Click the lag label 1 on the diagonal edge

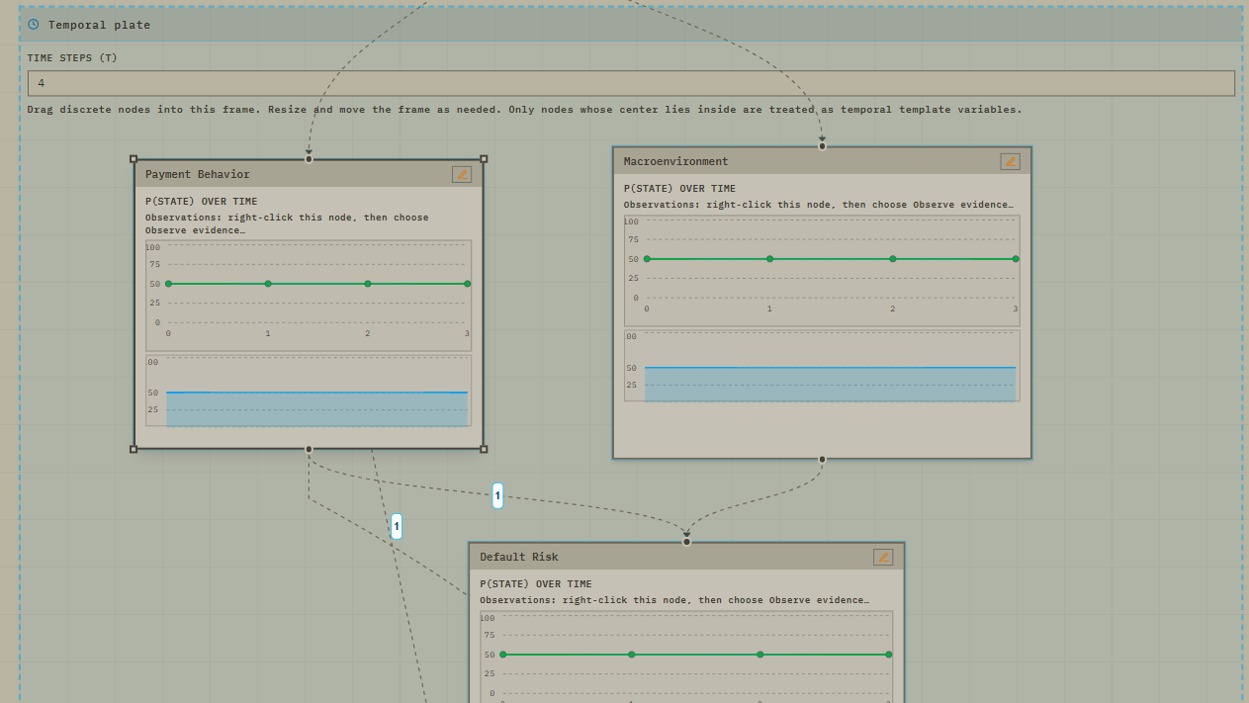pyautogui.click(x=397, y=526)
